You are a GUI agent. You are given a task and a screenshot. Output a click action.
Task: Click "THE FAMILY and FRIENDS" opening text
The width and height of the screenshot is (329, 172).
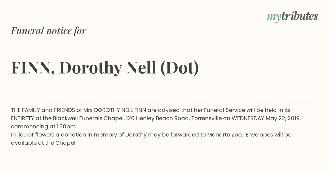[x=43, y=110]
